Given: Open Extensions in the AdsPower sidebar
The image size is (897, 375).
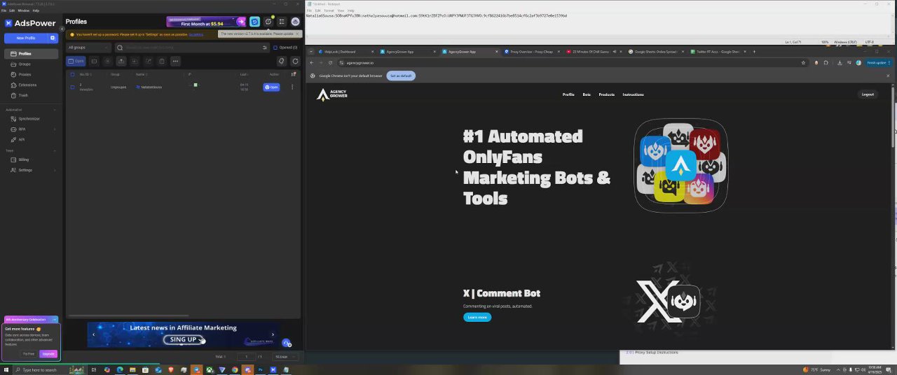Looking at the screenshot, I should [x=31, y=85].
